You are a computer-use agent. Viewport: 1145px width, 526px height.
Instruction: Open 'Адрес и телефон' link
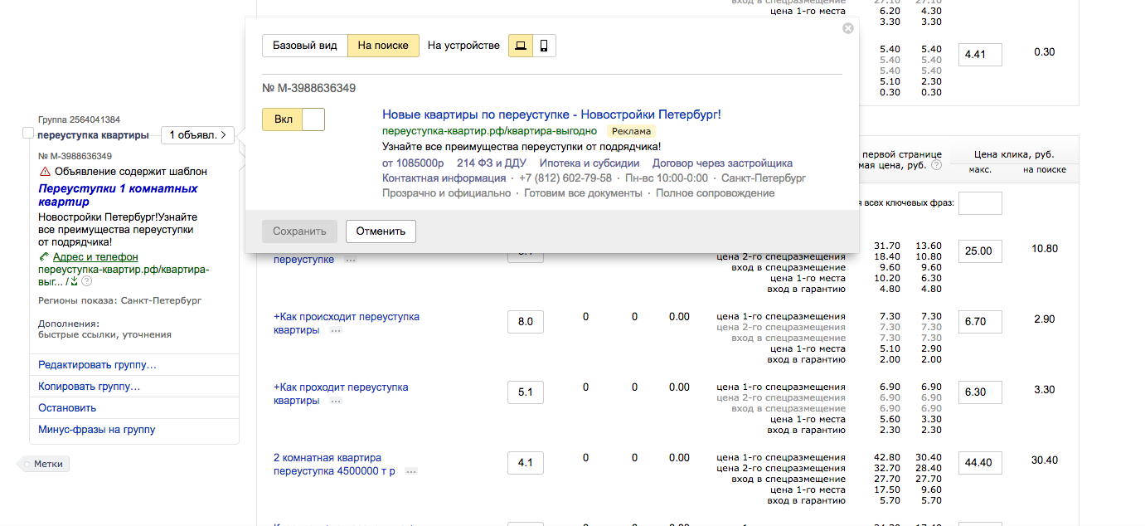(x=95, y=257)
